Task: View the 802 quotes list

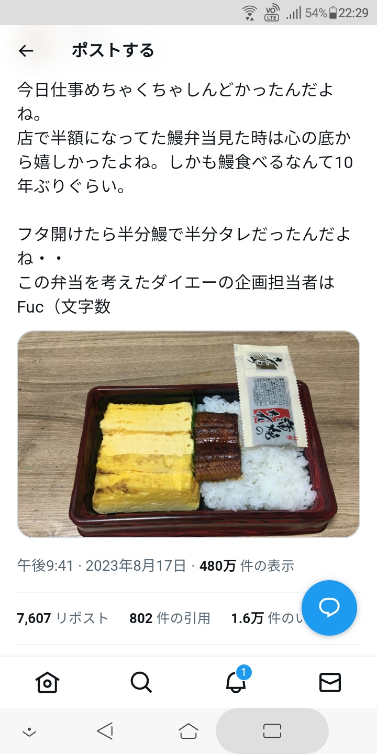Action: click(170, 618)
